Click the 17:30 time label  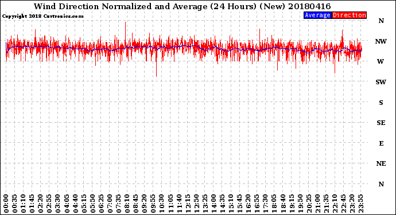[266, 204]
